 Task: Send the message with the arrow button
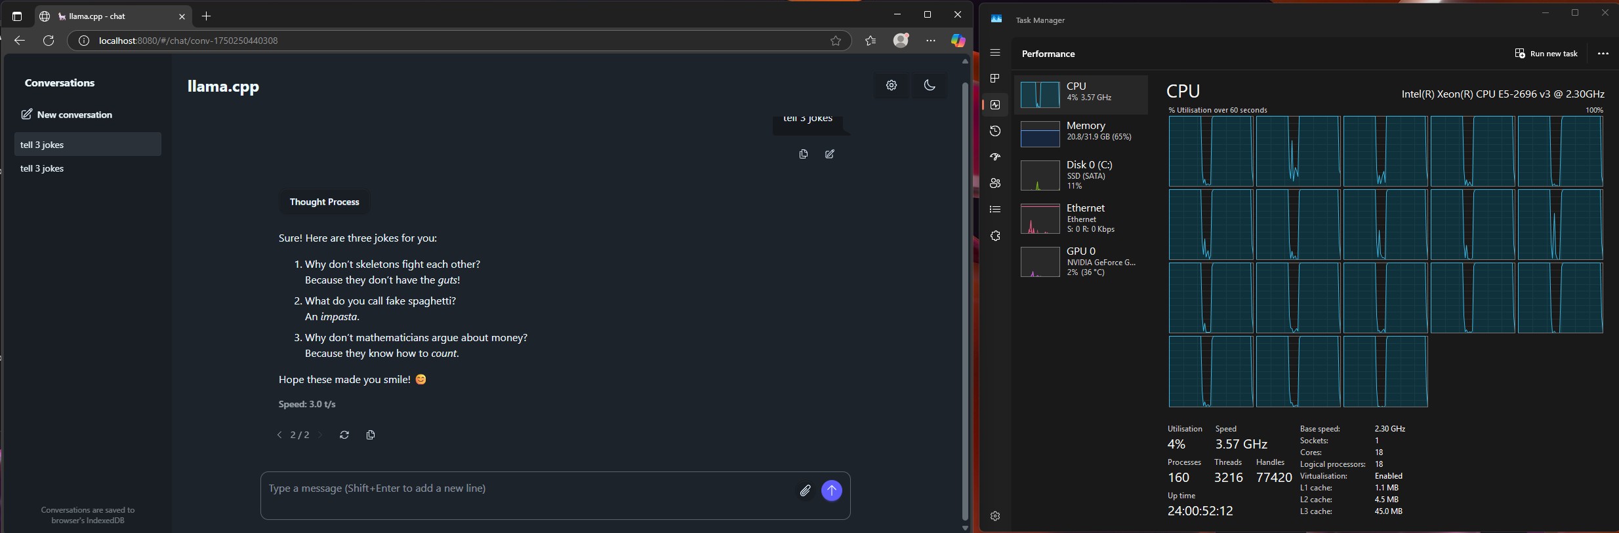pyautogui.click(x=832, y=490)
